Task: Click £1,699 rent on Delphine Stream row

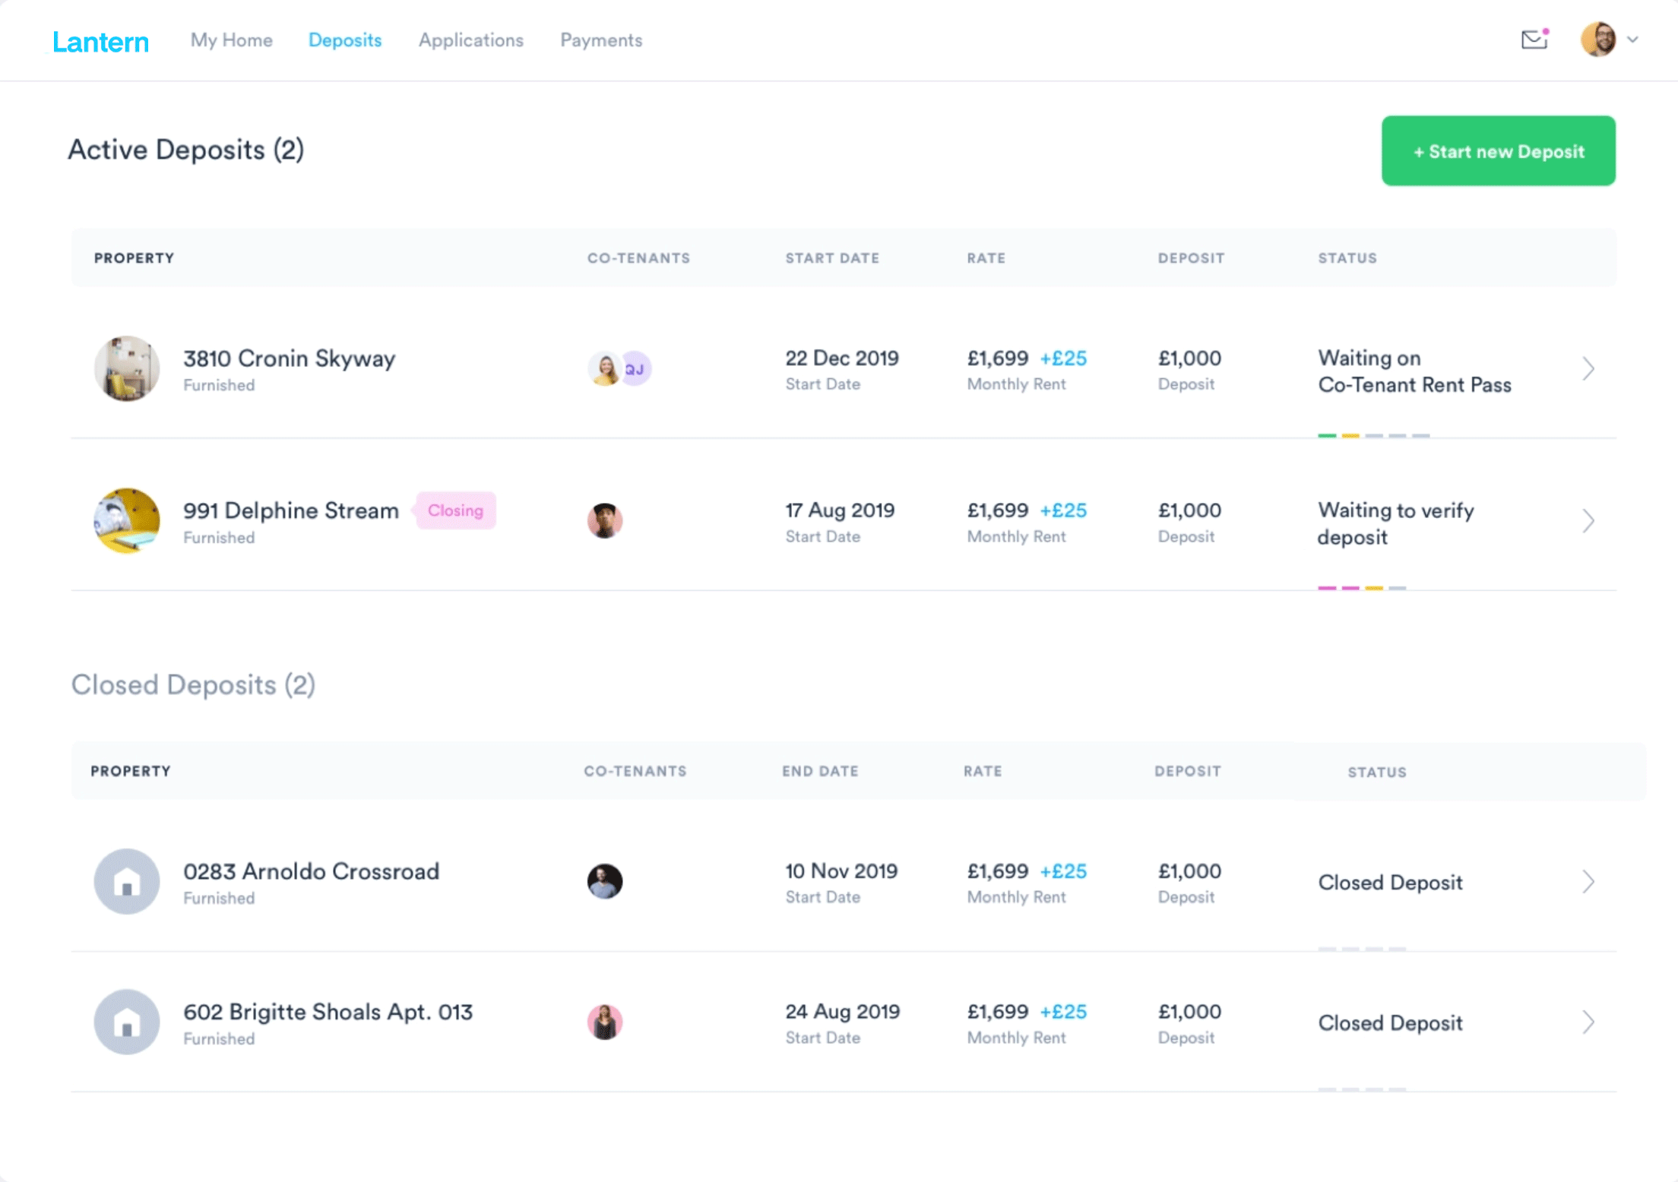Action: pyautogui.click(x=997, y=510)
